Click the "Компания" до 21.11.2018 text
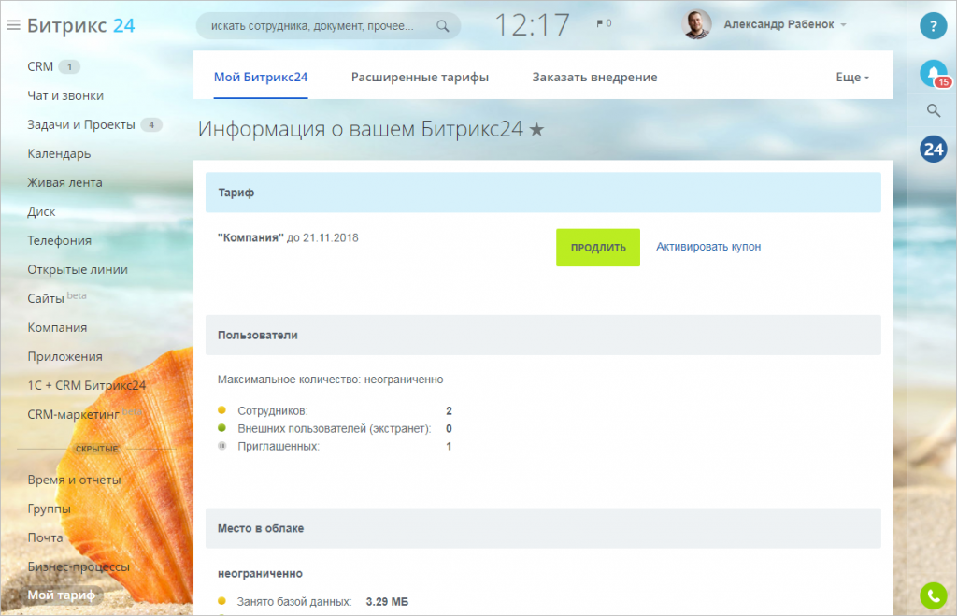This screenshot has height=616, width=957. tap(288, 238)
